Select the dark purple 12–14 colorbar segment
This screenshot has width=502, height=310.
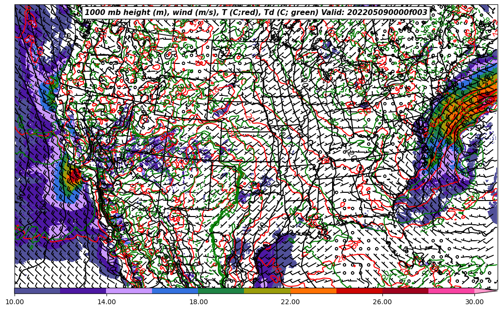83,291
